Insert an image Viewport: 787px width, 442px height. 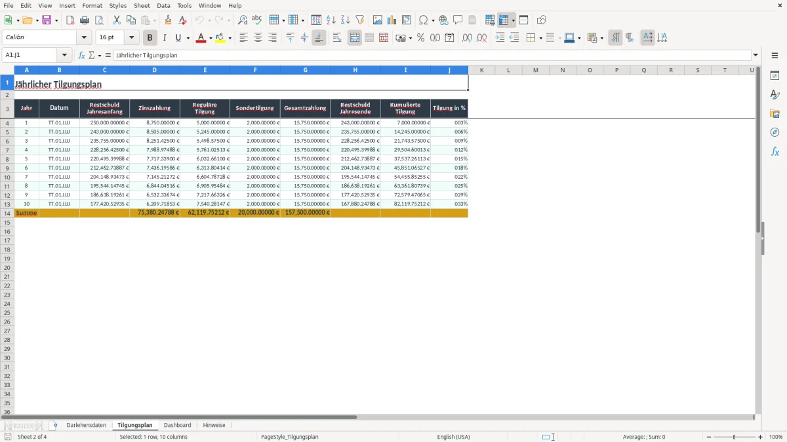378,20
